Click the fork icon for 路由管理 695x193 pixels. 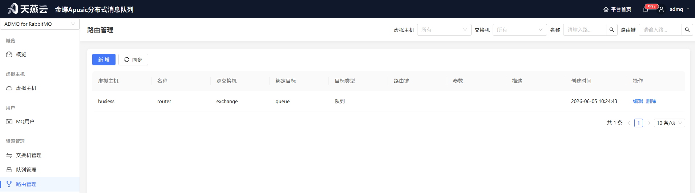pos(9,184)
